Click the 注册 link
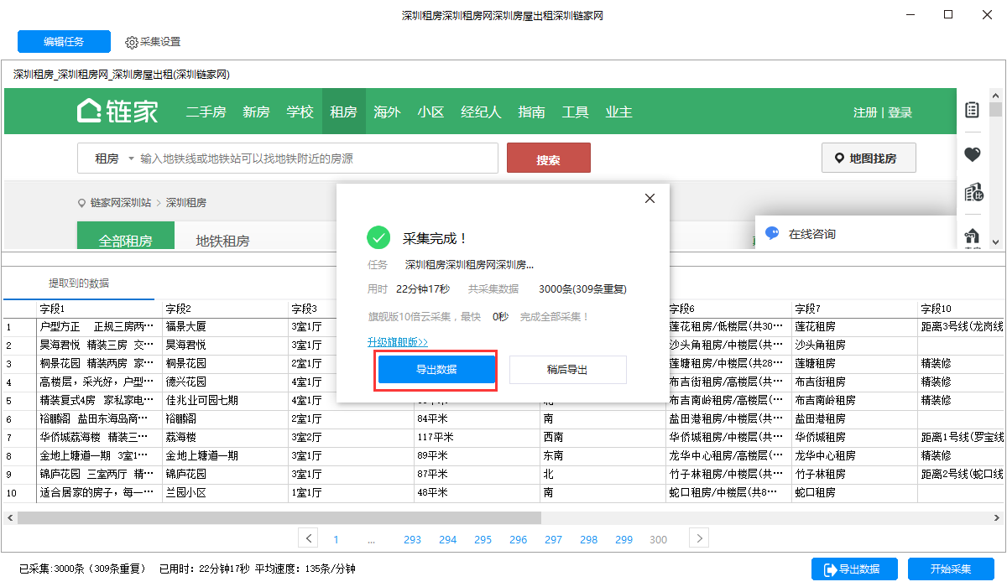This screenshot has width=1007, height=587. [x=864, y=112]
